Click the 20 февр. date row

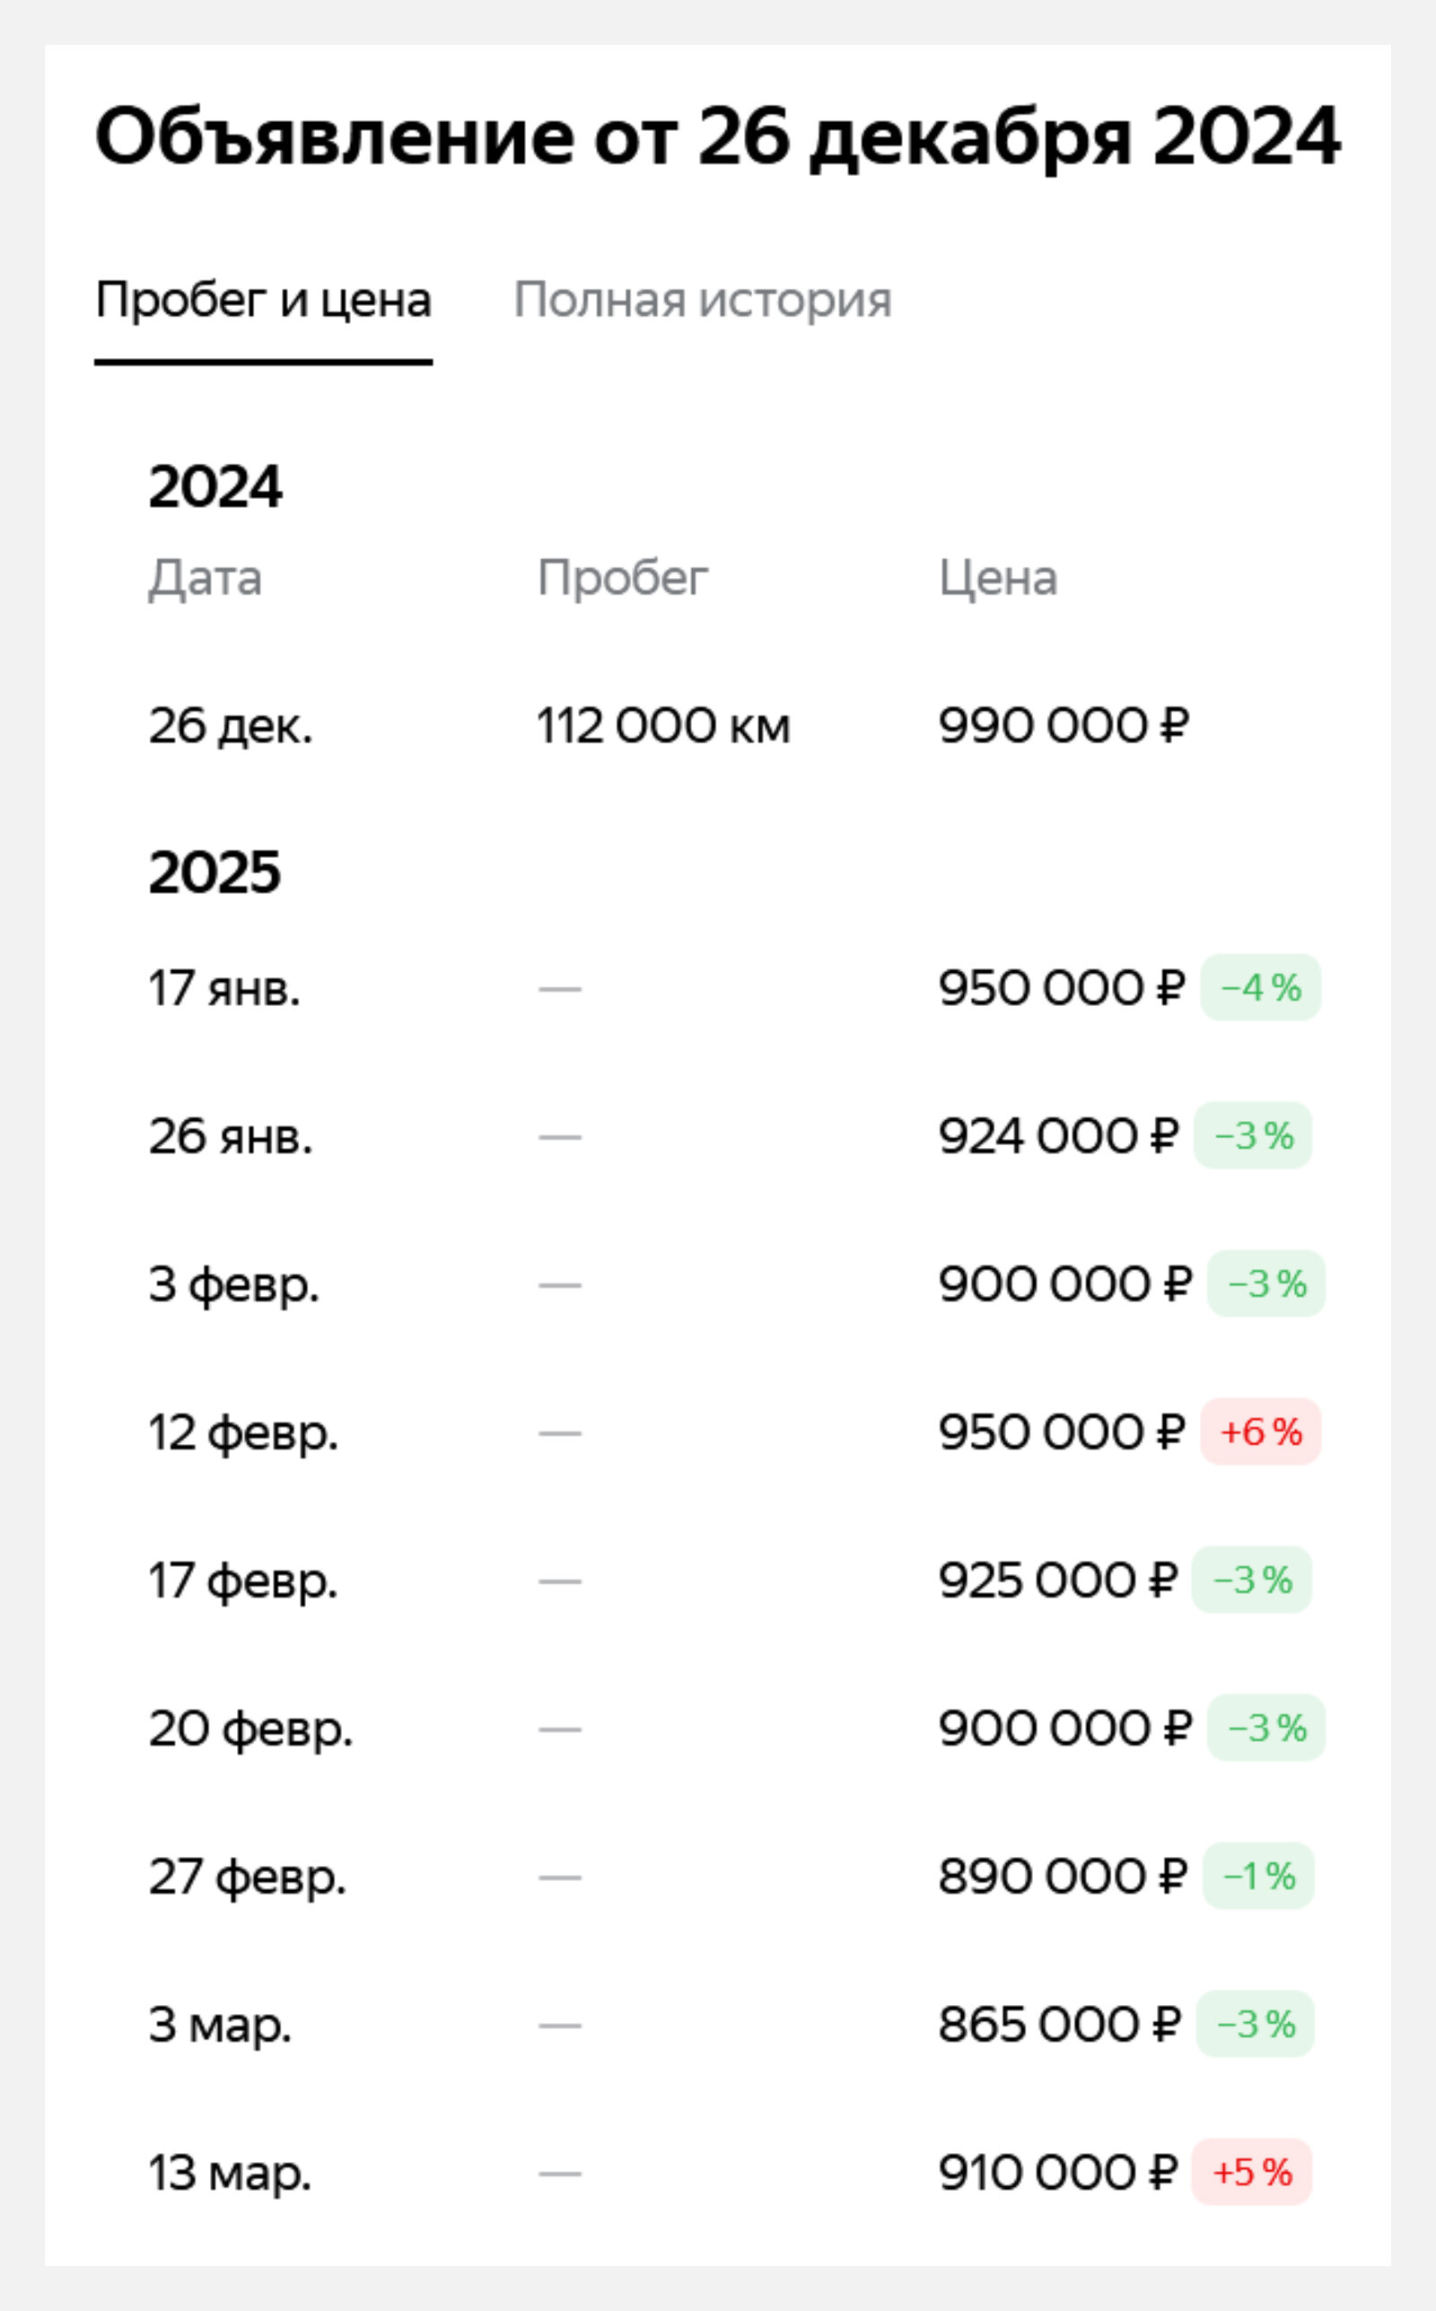(x=718, y=1728)
